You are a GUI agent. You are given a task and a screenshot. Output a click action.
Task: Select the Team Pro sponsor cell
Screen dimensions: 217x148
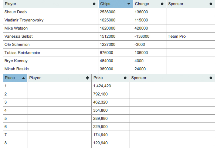pyautogui.click(x=190, y=37)
